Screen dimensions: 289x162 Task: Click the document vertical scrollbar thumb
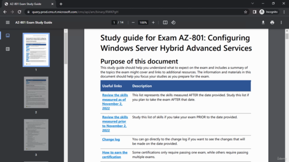(x=287, y=36)
